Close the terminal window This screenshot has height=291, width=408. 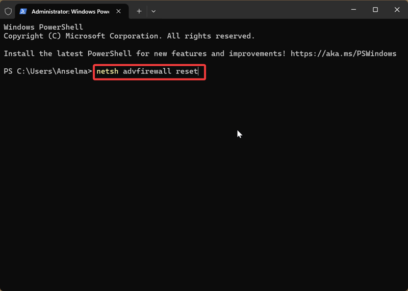pyautogui.click(x=397, y=10)
